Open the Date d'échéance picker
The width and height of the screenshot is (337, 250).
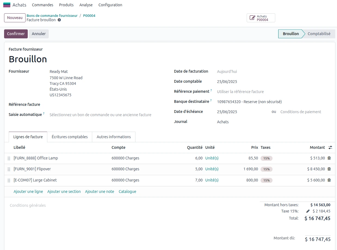(x=242, y=112)
